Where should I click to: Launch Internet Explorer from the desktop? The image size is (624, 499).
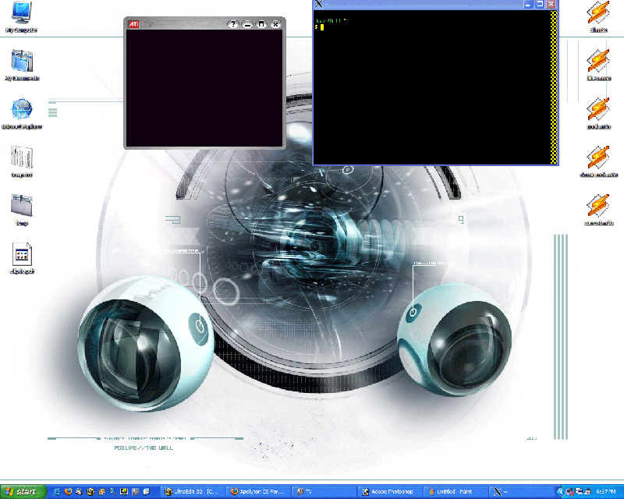[22, 111]
